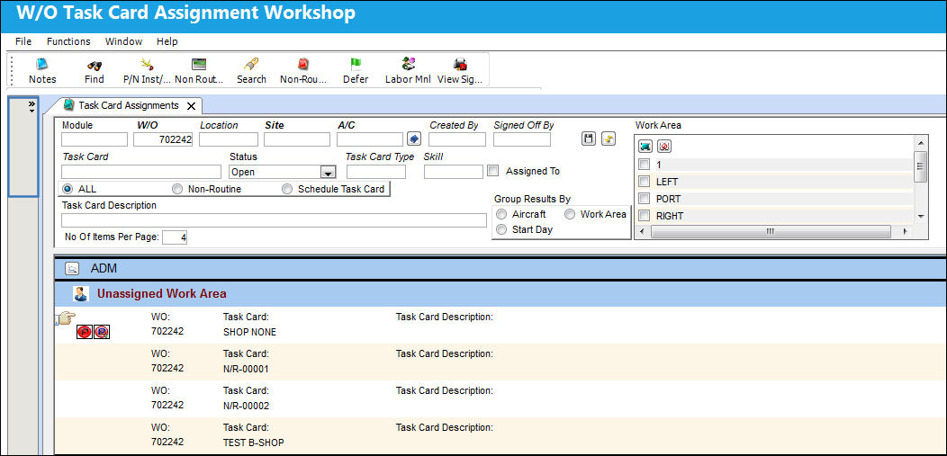Click the Task Card Type field
Screen dimensions: 947x456
click(375, 171)
